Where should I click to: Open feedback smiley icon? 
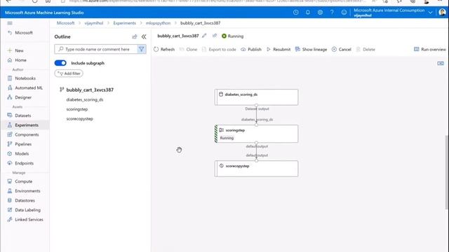[344, 13]
